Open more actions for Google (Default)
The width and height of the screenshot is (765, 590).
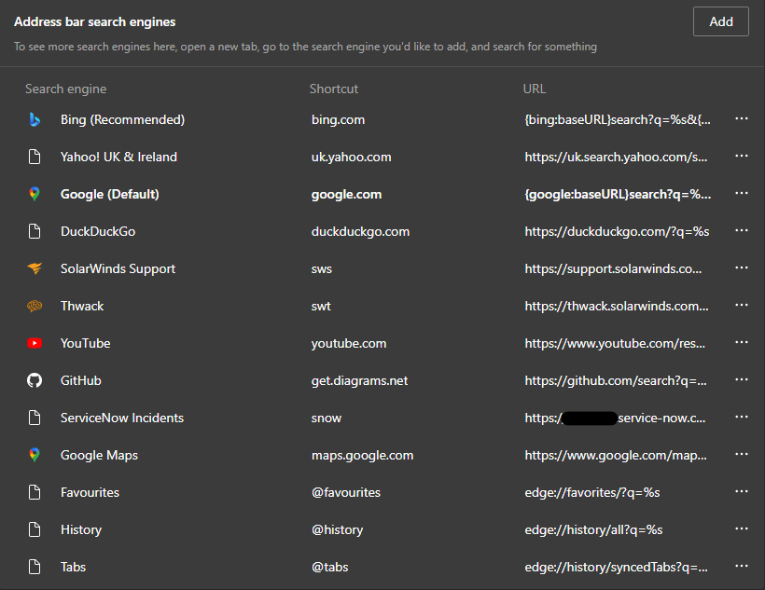[x=741, y=193]
